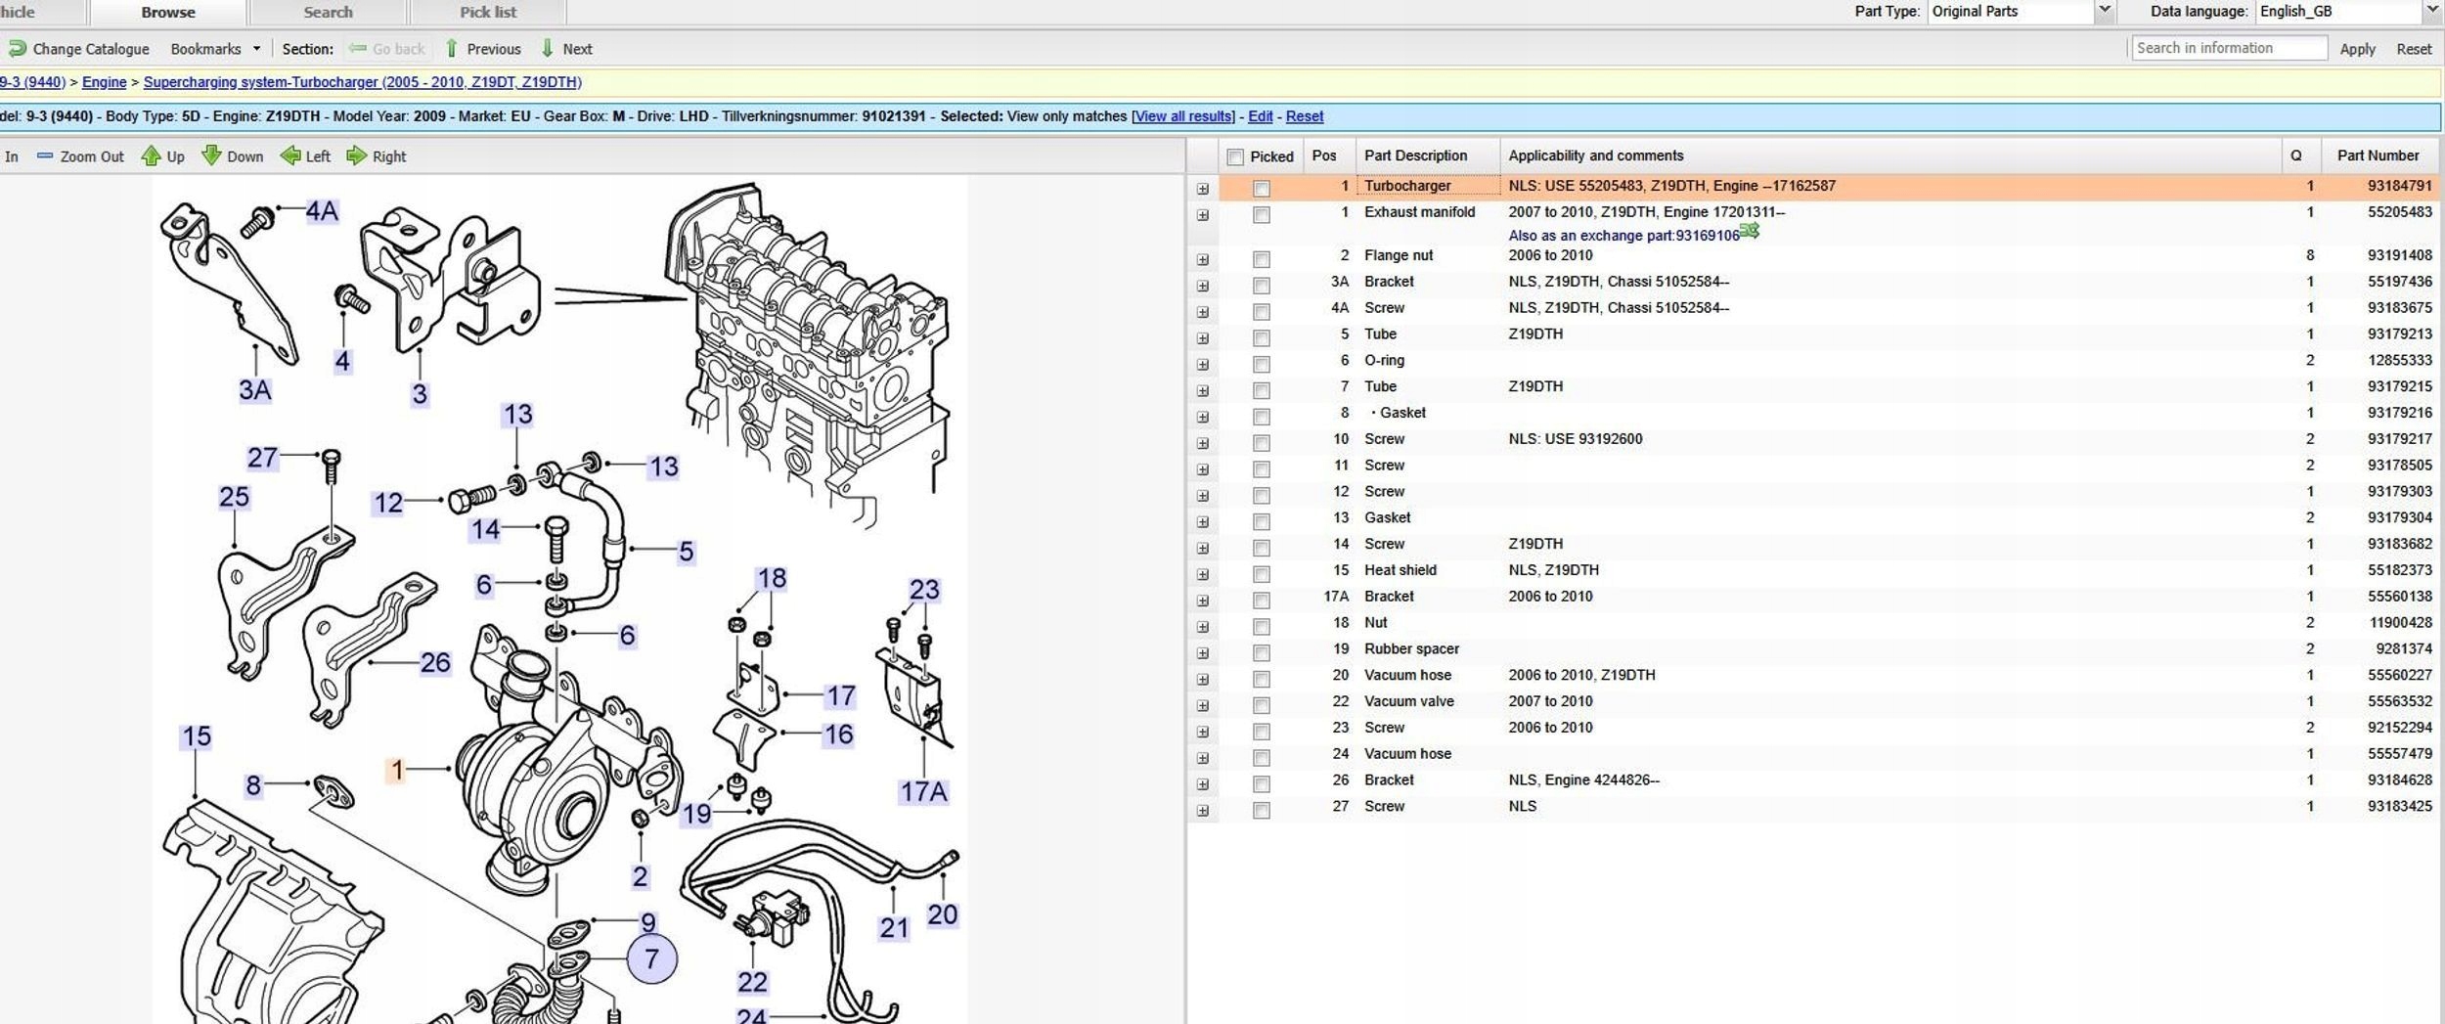Open the Pick list tab

488,12
